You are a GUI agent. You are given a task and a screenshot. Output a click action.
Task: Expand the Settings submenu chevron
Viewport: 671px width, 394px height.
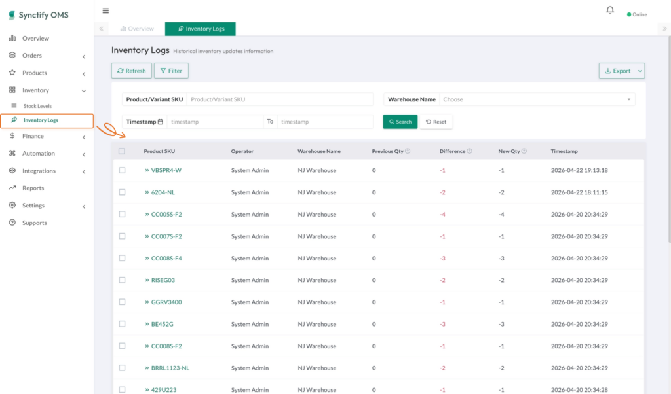pyautogui.click(x=84, y=206)
